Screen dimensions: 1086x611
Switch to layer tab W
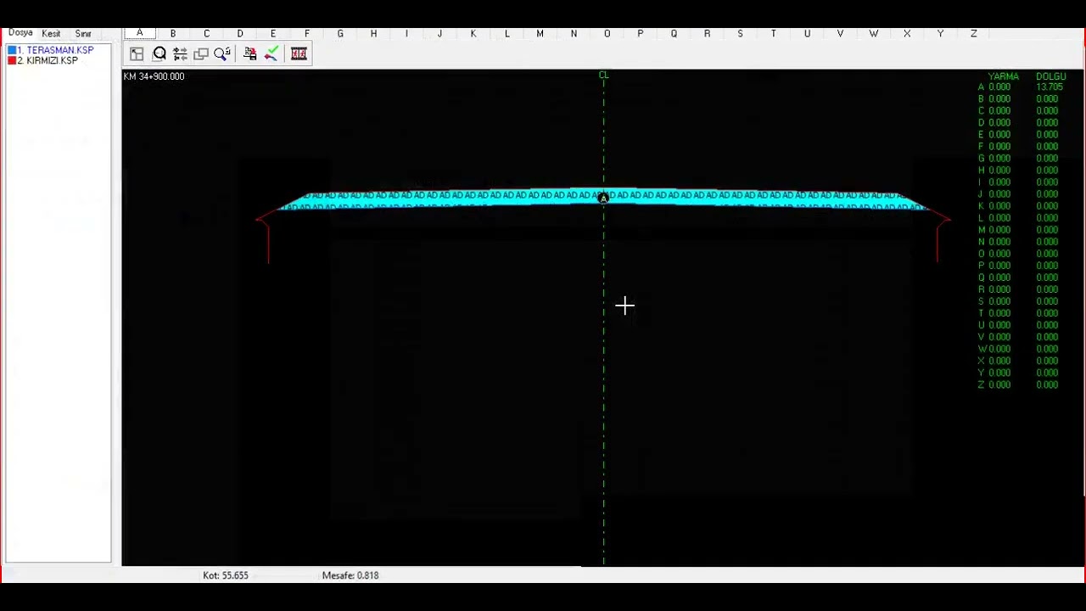[873, 34]
